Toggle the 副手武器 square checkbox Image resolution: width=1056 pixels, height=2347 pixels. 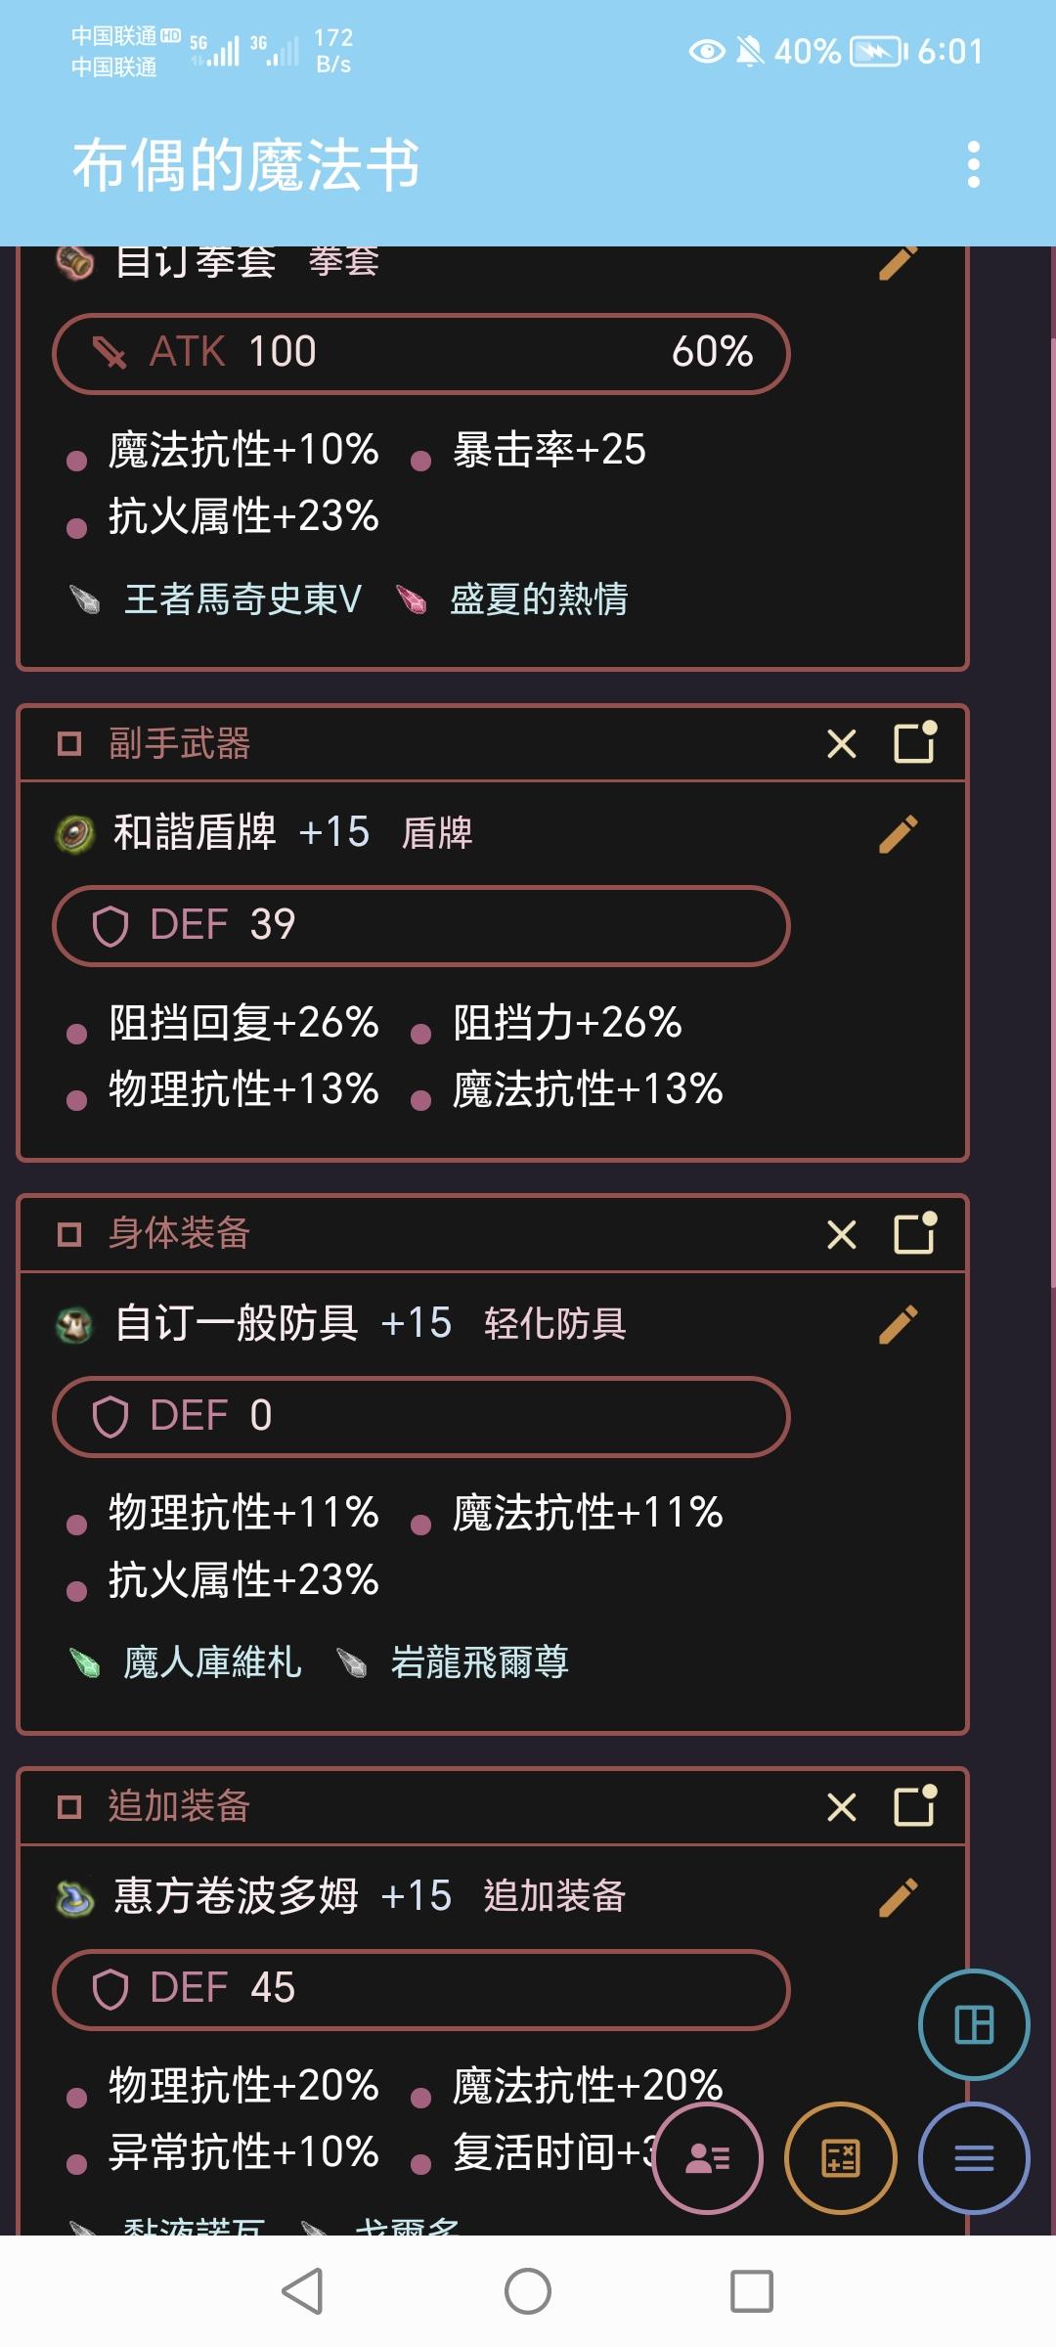tap(69, 744)
